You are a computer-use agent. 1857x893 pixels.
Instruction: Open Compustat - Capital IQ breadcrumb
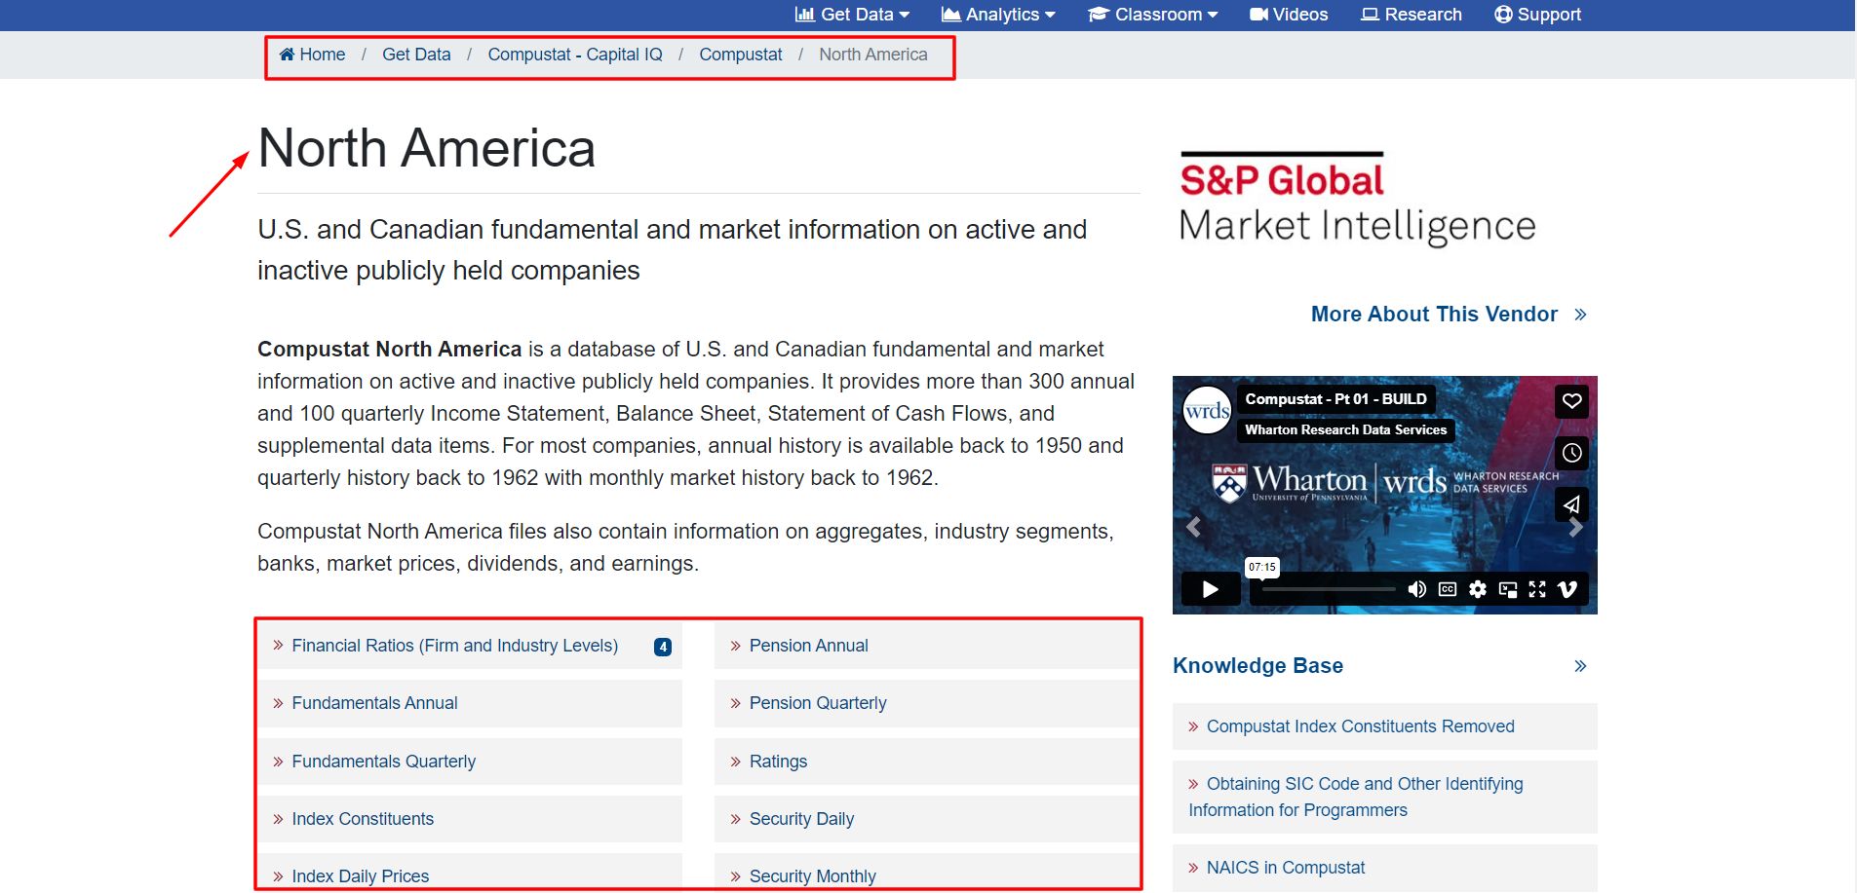pyautogui.click(x=575, y=55)
